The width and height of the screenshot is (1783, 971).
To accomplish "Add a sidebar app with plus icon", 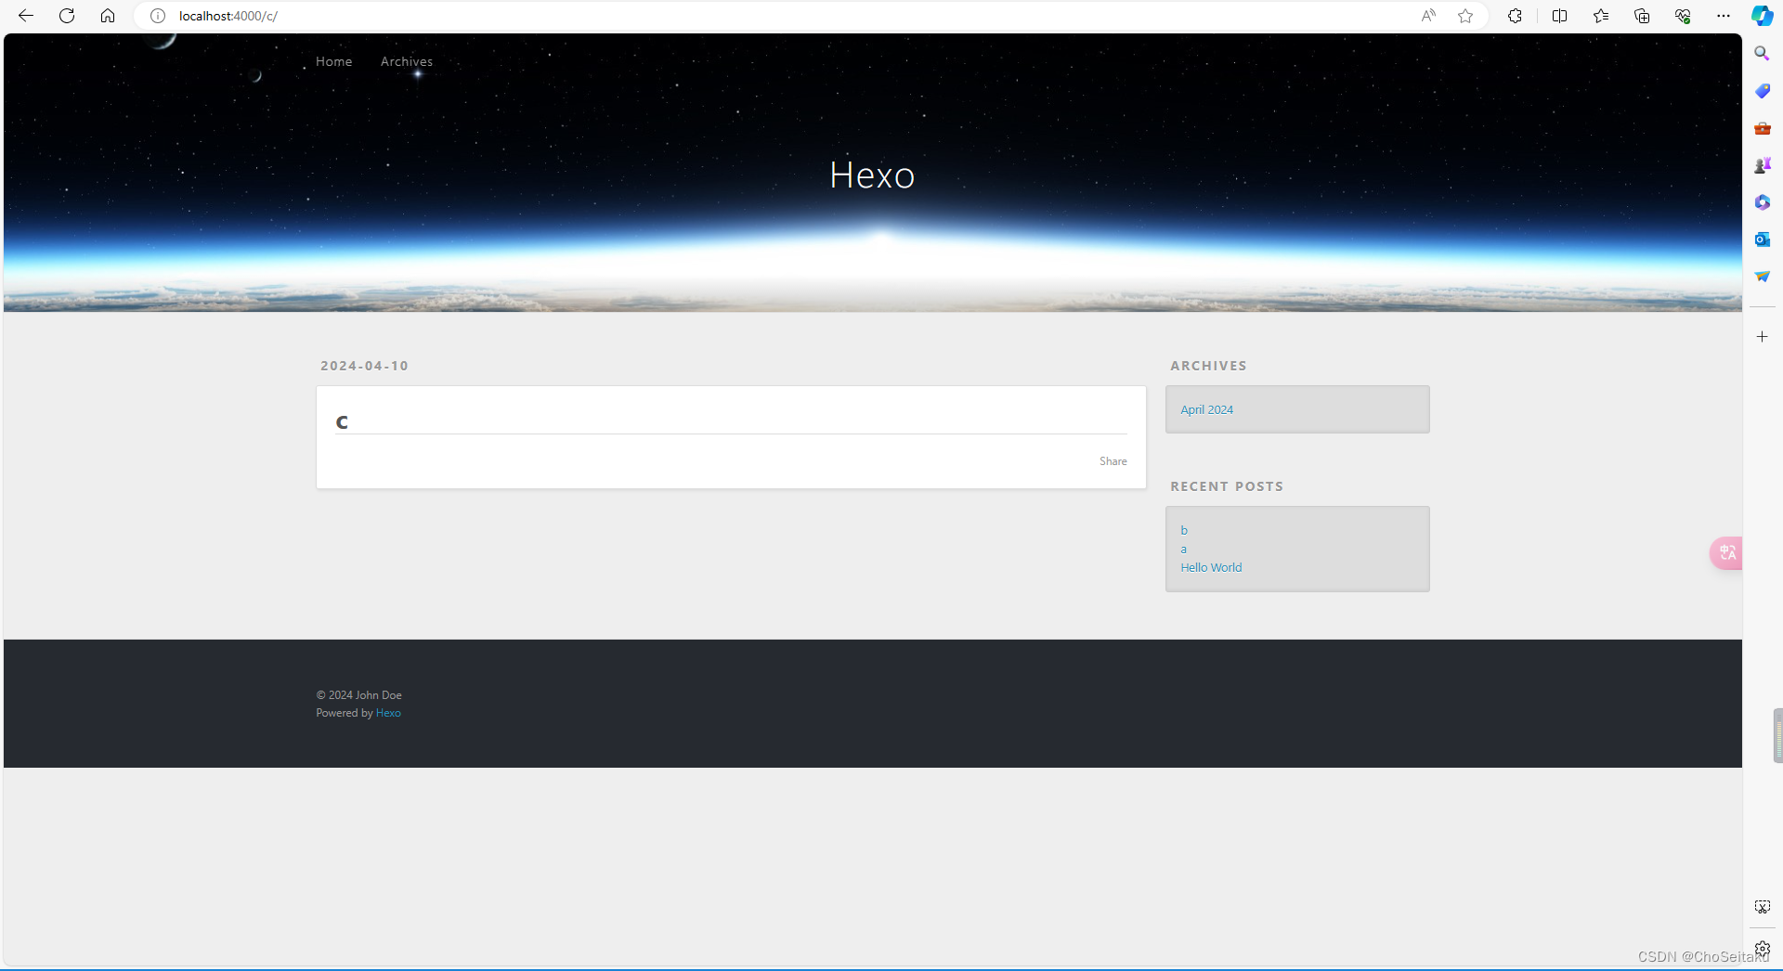I will pos(1762,337).
